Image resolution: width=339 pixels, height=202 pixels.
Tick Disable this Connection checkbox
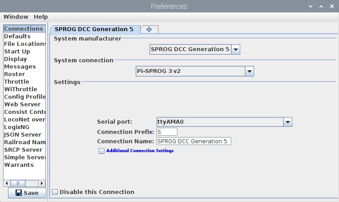[55, 192]
